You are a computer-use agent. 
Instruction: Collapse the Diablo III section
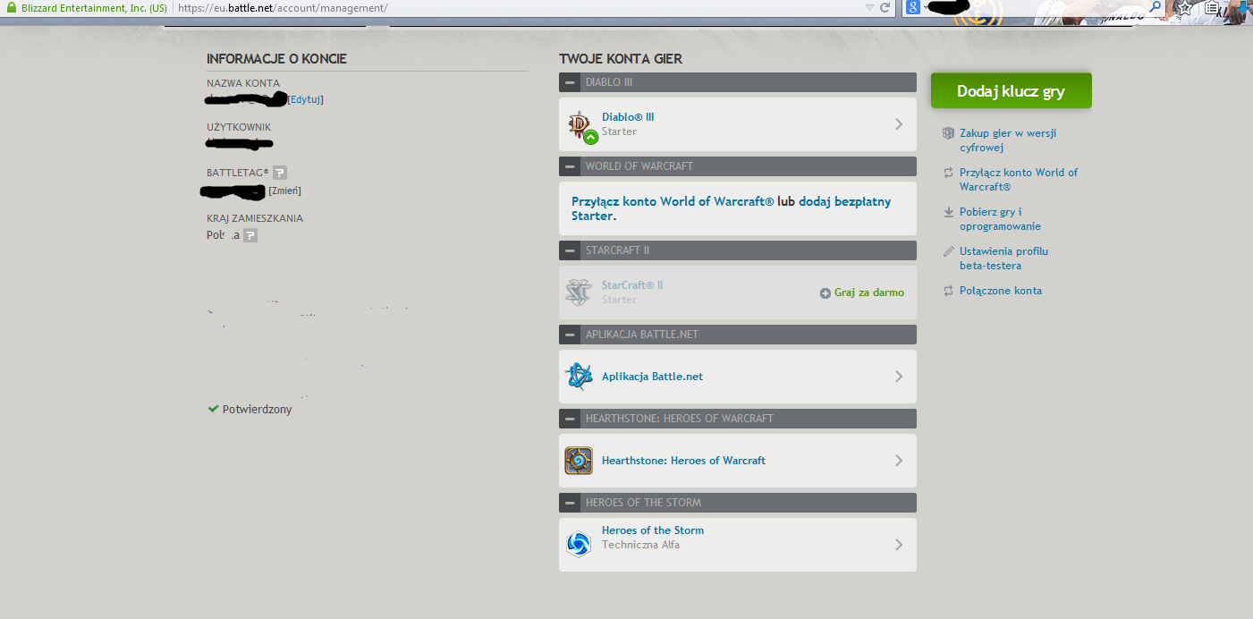570,82
